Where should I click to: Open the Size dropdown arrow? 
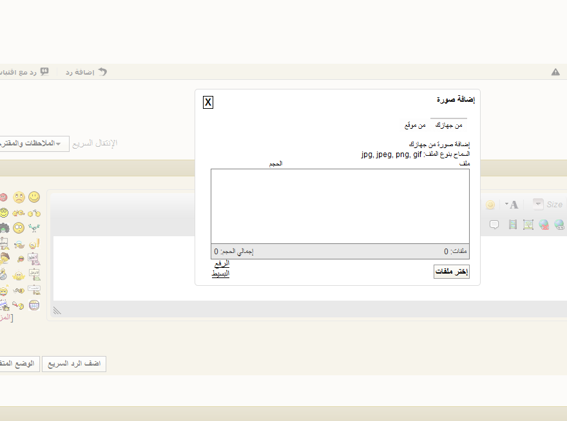point(538,204)
